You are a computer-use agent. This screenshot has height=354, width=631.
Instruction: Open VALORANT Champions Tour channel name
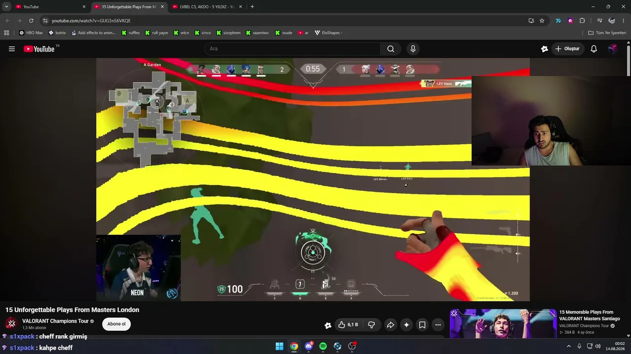55,321
